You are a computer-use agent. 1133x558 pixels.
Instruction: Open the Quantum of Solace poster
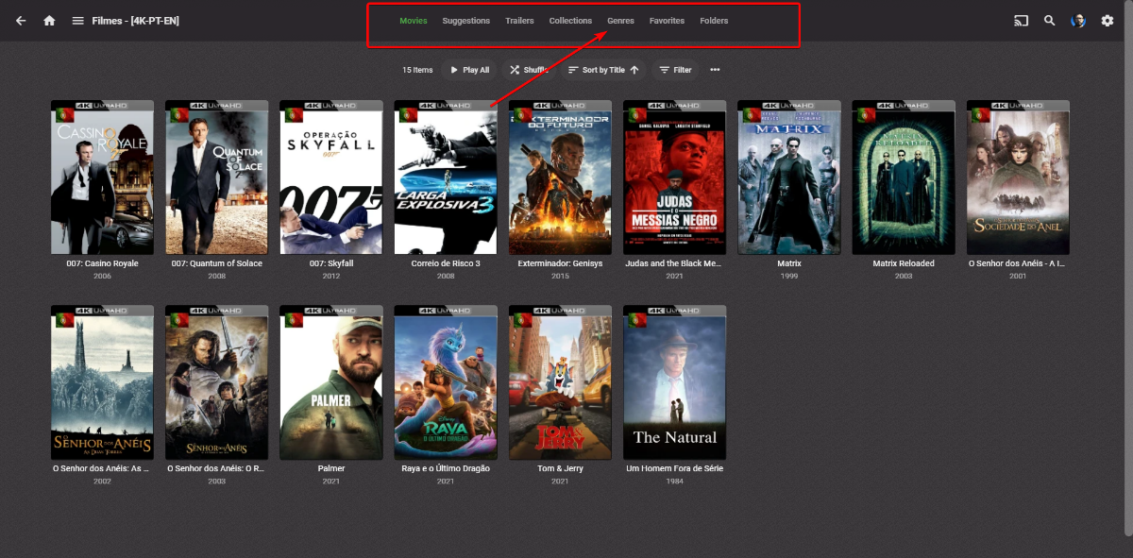(217, 178)
